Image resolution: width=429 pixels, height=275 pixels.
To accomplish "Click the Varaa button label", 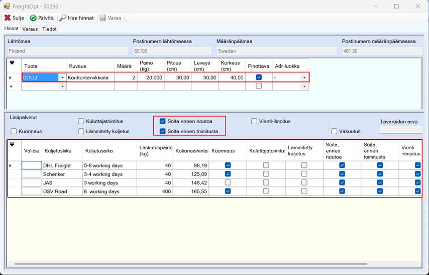I will point(115,18).
